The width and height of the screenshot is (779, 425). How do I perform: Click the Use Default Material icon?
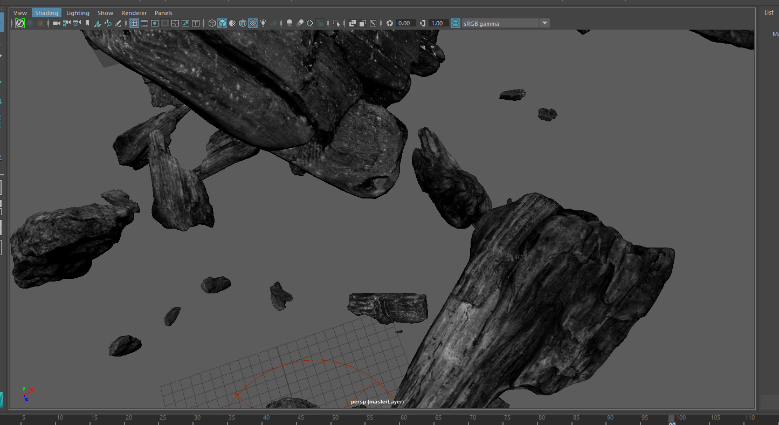[232, 23]
